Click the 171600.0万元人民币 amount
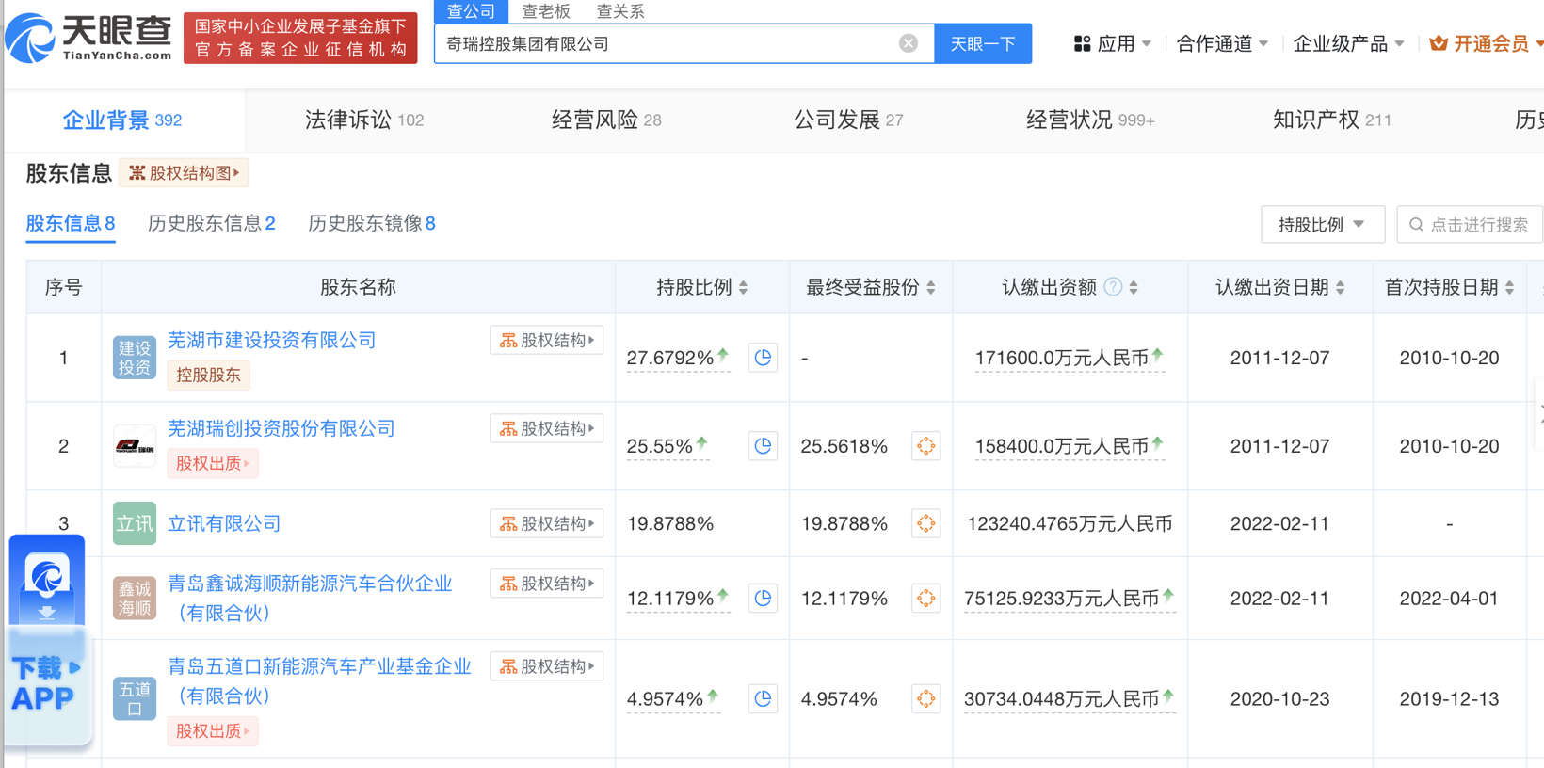The image size is (1544, 768). 1062,359
